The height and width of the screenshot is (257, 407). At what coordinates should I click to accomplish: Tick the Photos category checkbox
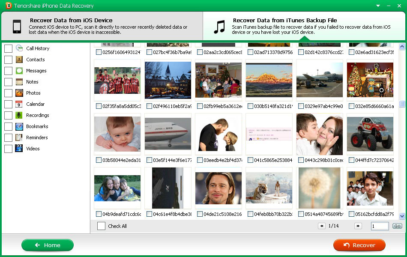pos(8,93)
